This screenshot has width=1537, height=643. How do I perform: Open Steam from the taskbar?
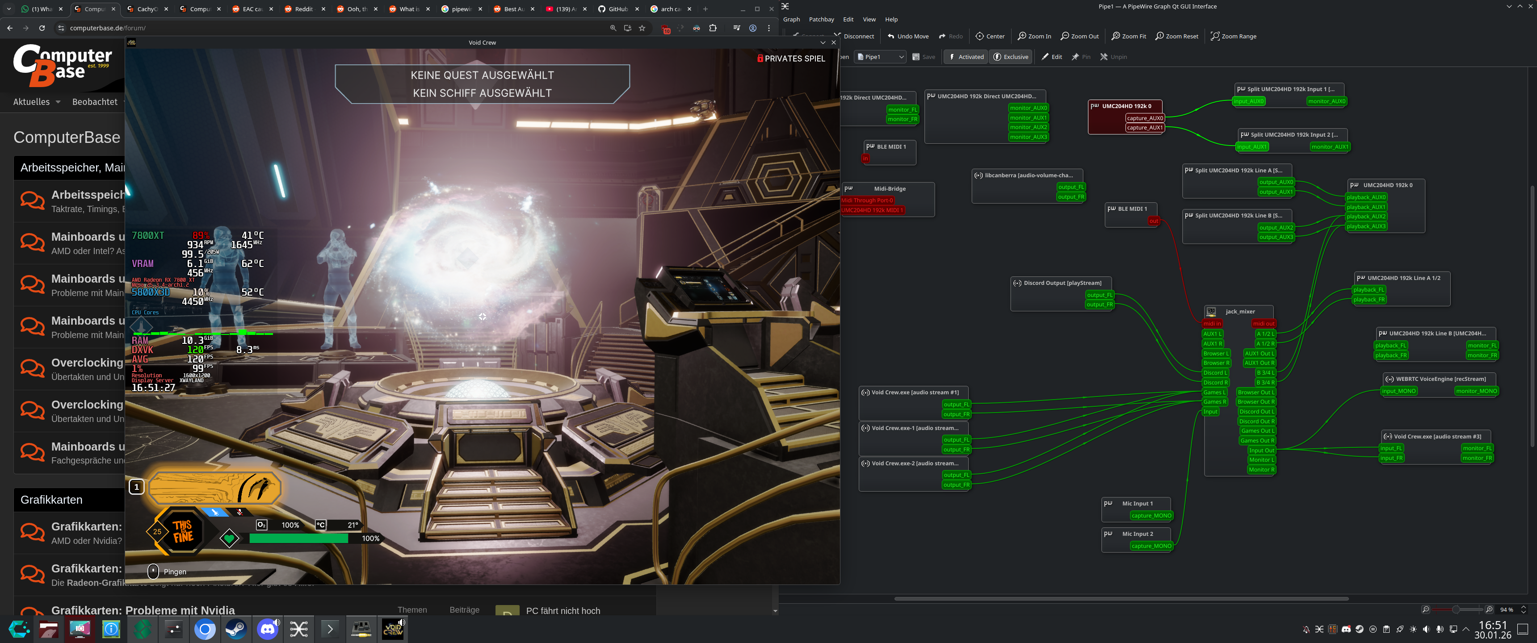[x=235, y=629]
